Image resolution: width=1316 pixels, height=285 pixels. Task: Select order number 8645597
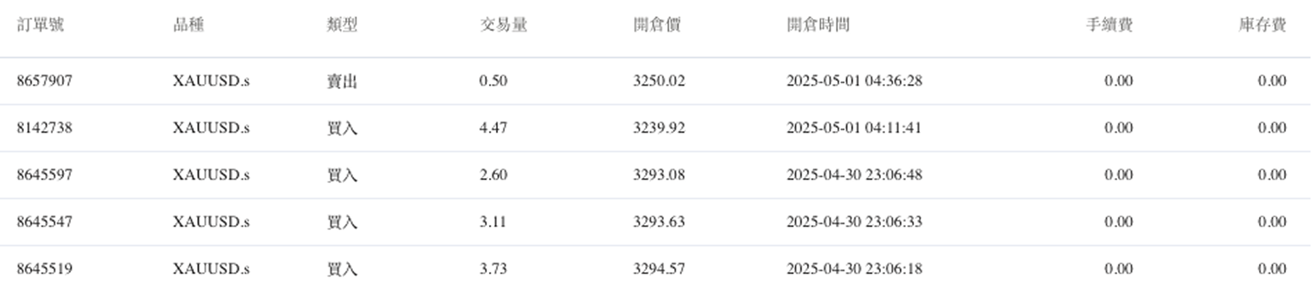pyautogui.click(x=44, y=175)
